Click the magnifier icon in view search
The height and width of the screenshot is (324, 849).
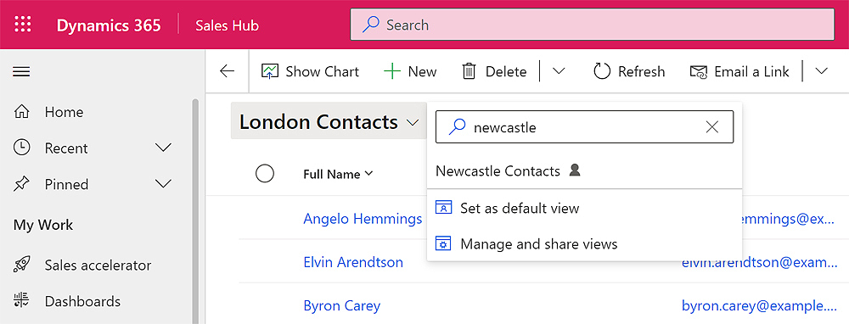click(458, 127)
